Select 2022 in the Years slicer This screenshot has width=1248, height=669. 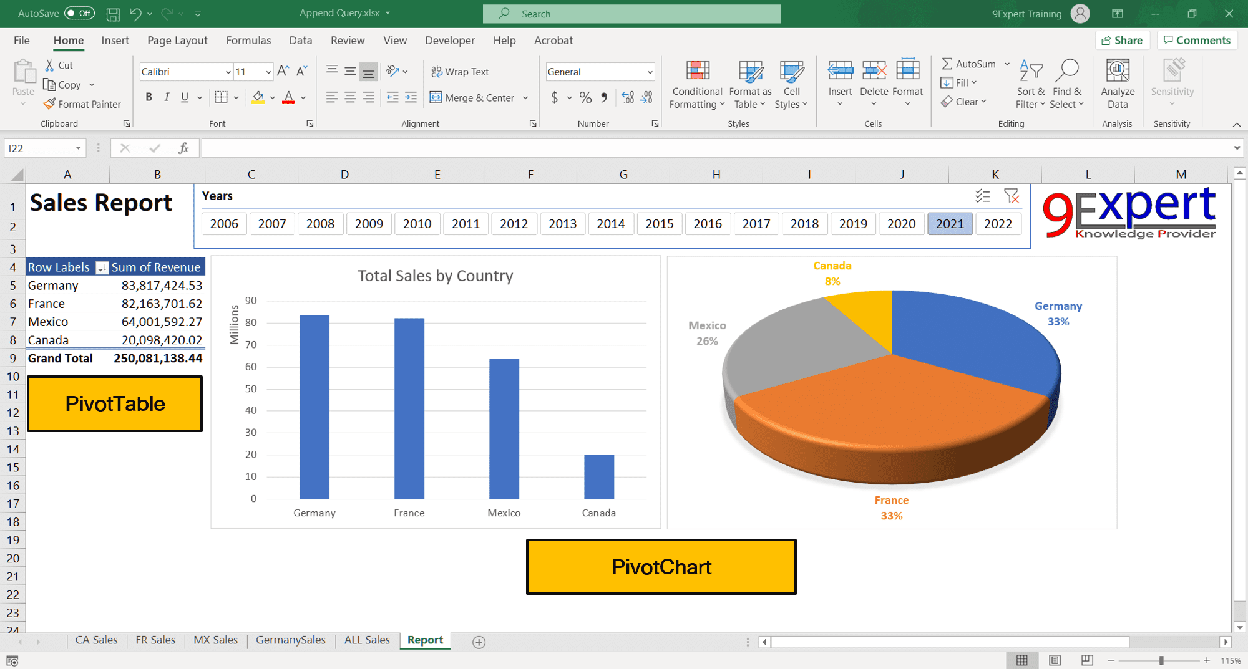(x=998, y=223)
